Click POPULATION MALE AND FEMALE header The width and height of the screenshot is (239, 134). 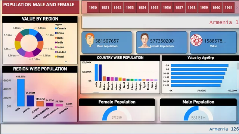(x=39, y=5)
